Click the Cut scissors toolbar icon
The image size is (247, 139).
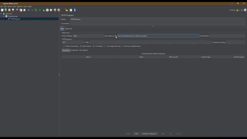pyautogui.click(x=17, y=10)
